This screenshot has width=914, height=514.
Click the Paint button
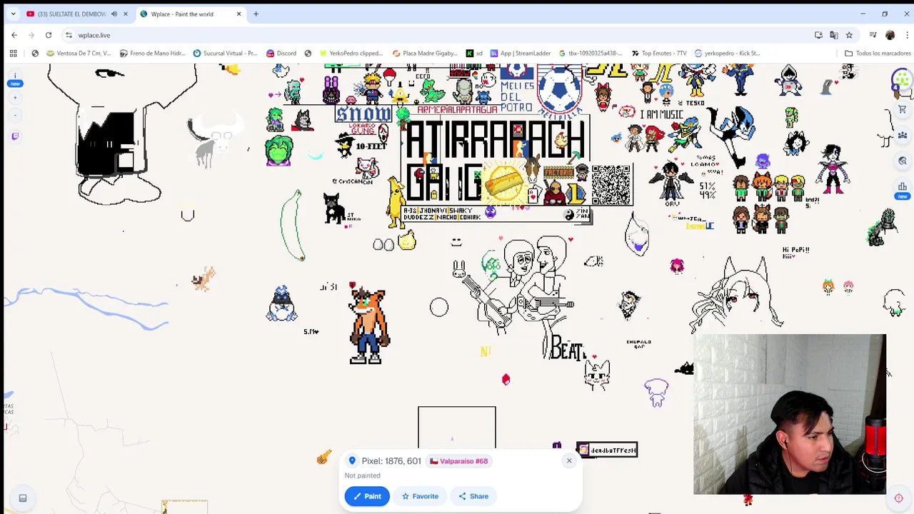[367, 496]
